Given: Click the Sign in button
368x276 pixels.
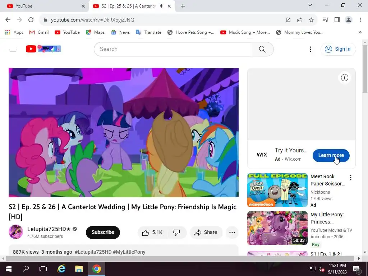Looking at the screenshot, I should point(338,49).
